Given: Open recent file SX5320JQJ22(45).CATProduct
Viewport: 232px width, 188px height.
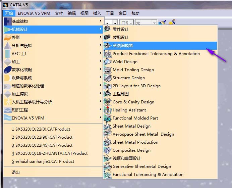Looking at the screenshot, I should tap(53, 145).
